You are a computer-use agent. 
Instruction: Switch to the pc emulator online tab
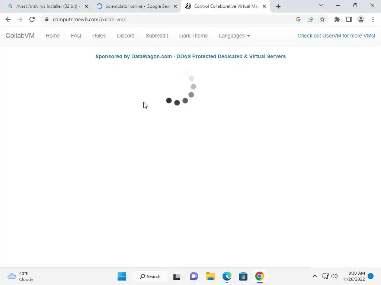136,6
